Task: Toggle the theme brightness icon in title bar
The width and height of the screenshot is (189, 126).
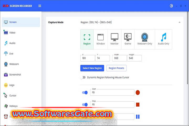Action: pos(171,6)
